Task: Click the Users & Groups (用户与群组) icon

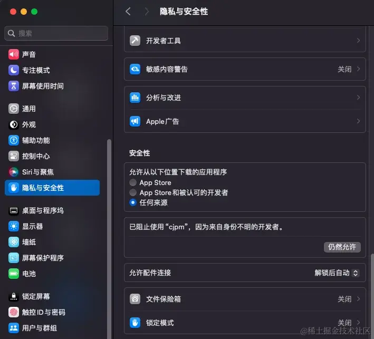Action: (x=14, y=328)
